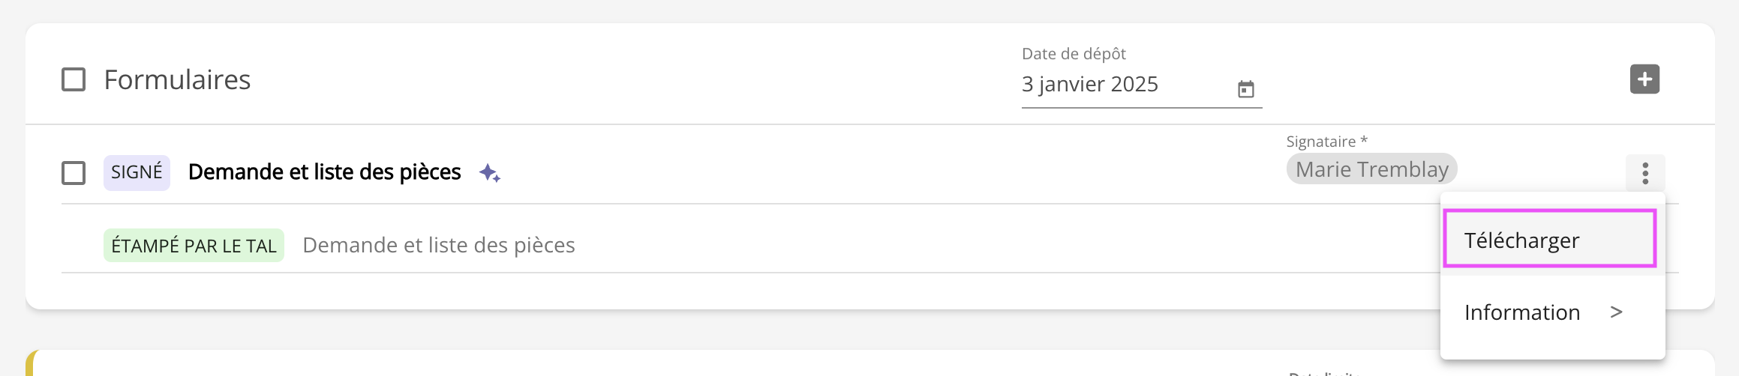The height and width of the screenshot is (376, 1739).
Task: Click the plus icon to add a form
Action: (1644, 79)
